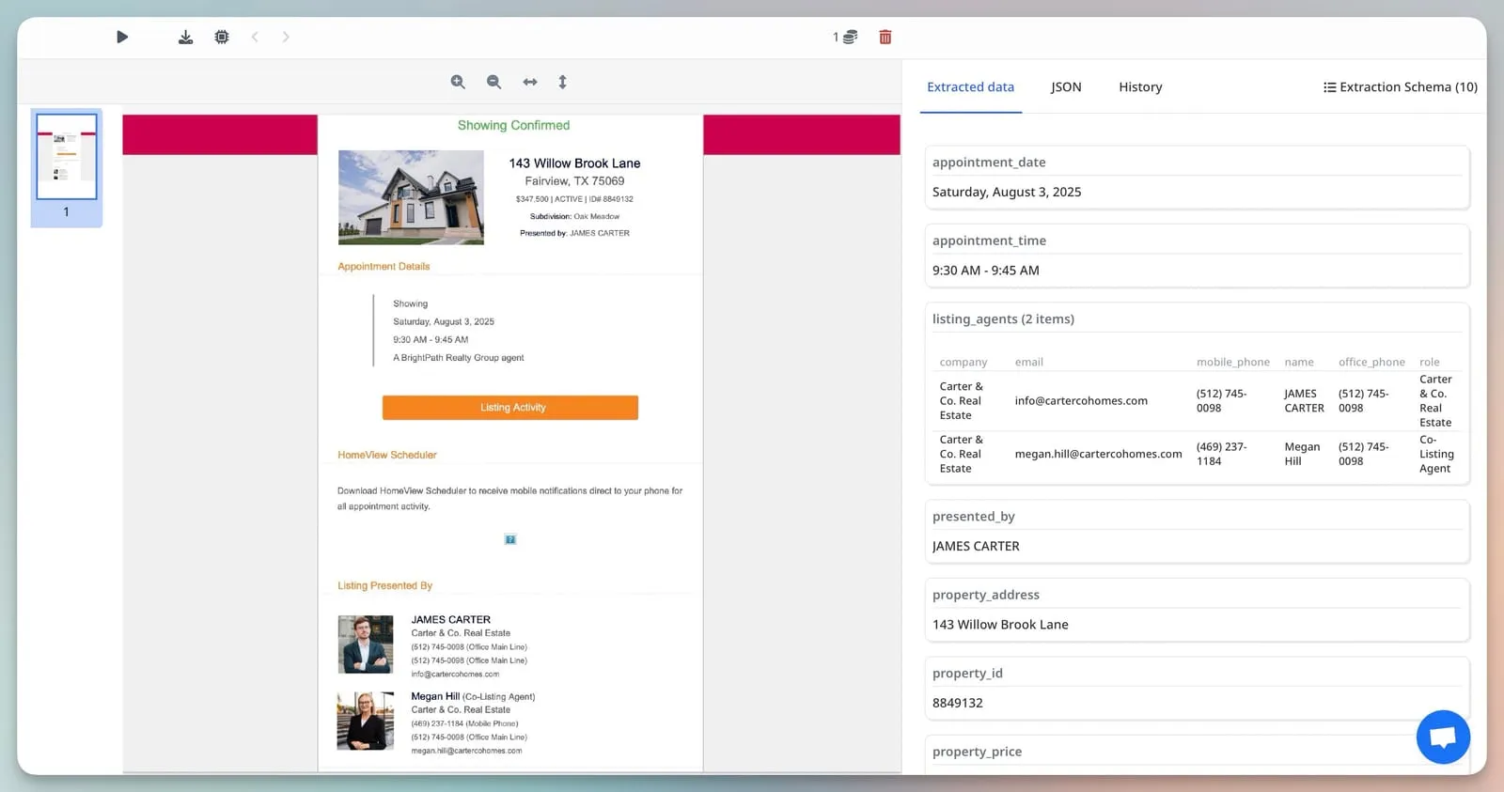Fit document to height

click(562, 83)
